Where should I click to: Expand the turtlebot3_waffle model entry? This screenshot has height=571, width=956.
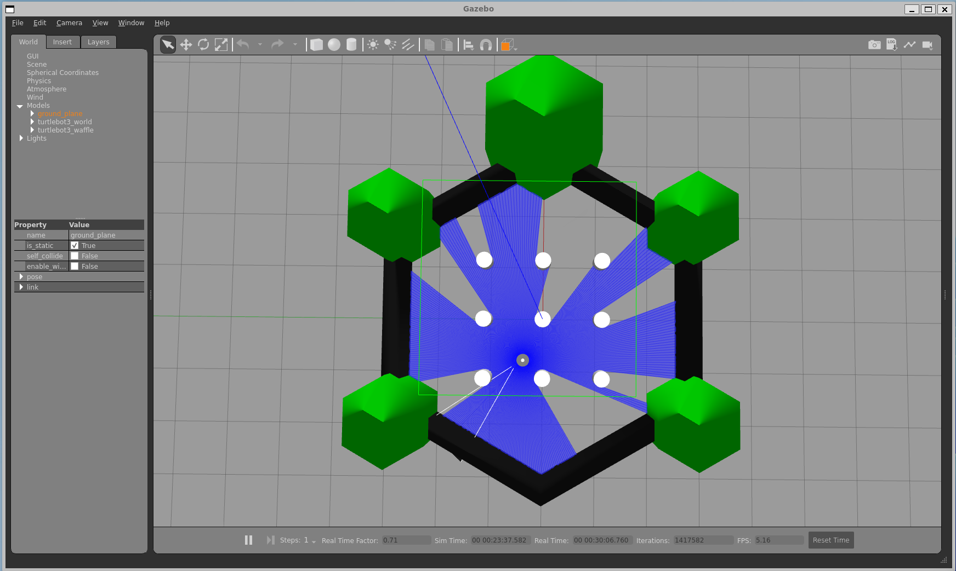point(33,130)
